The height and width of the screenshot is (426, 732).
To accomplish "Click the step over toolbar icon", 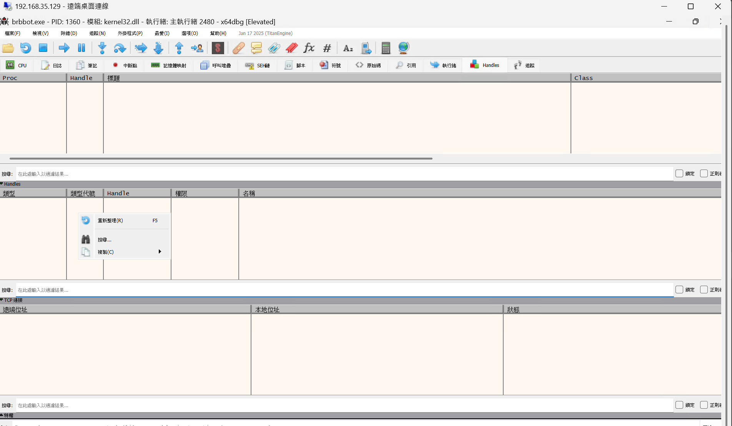I will tap(120, 48).
